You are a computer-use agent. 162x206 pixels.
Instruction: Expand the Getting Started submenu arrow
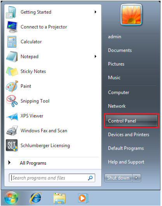pos(96,12)
